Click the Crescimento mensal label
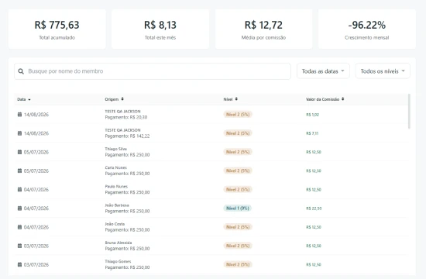The width and height of the screenshot is (426, 279). (x=367, y=37)
